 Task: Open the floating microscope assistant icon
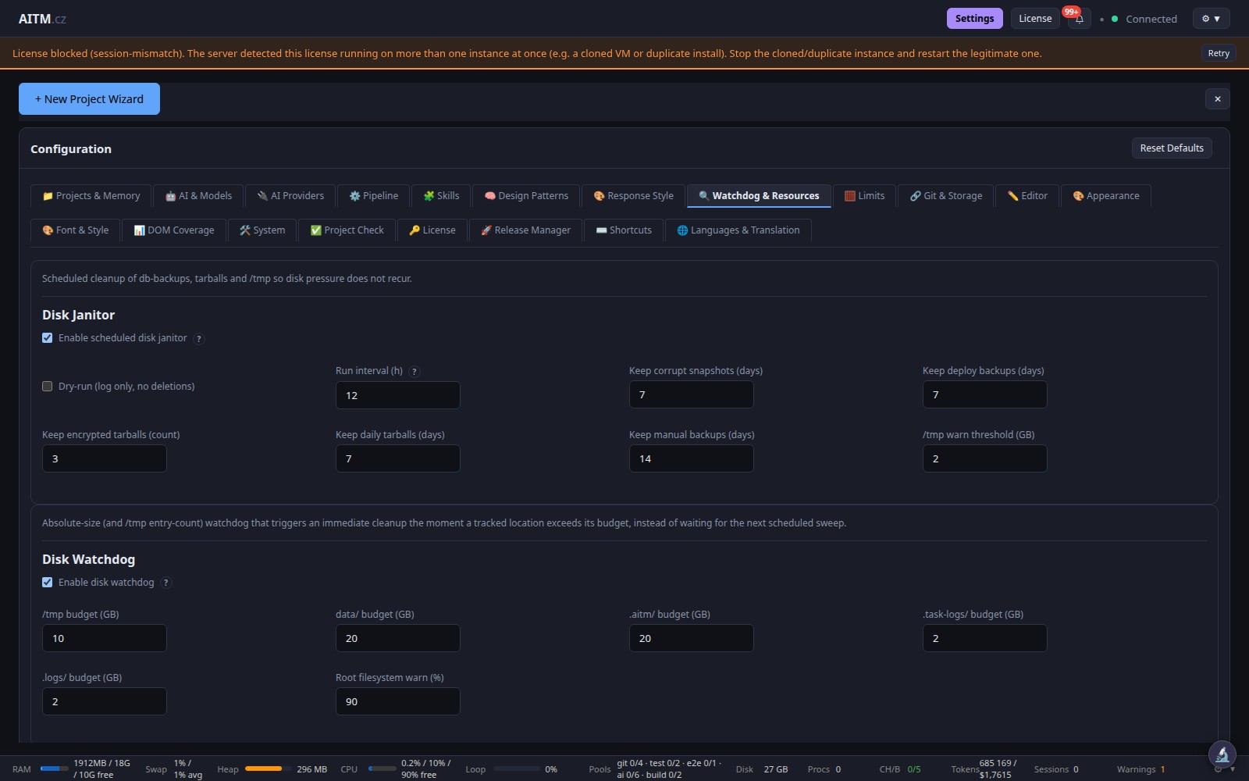[x=1222, y=754]
